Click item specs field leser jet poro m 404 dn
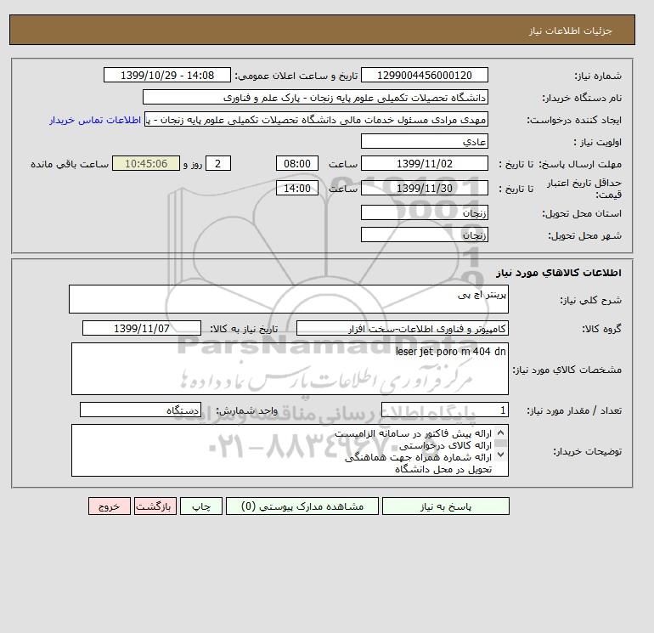Image resolution: width=654 pixels, height=633 pixels. [290, 369]
